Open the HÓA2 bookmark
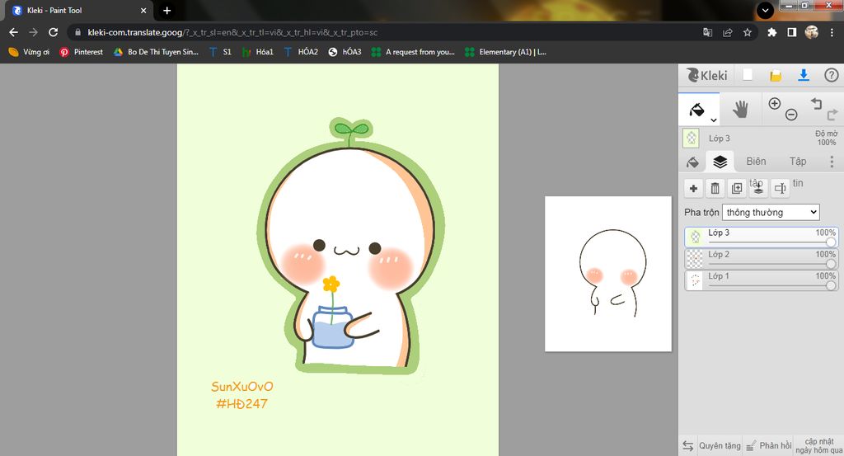This screenshot has width=844, height=456. 301,52
